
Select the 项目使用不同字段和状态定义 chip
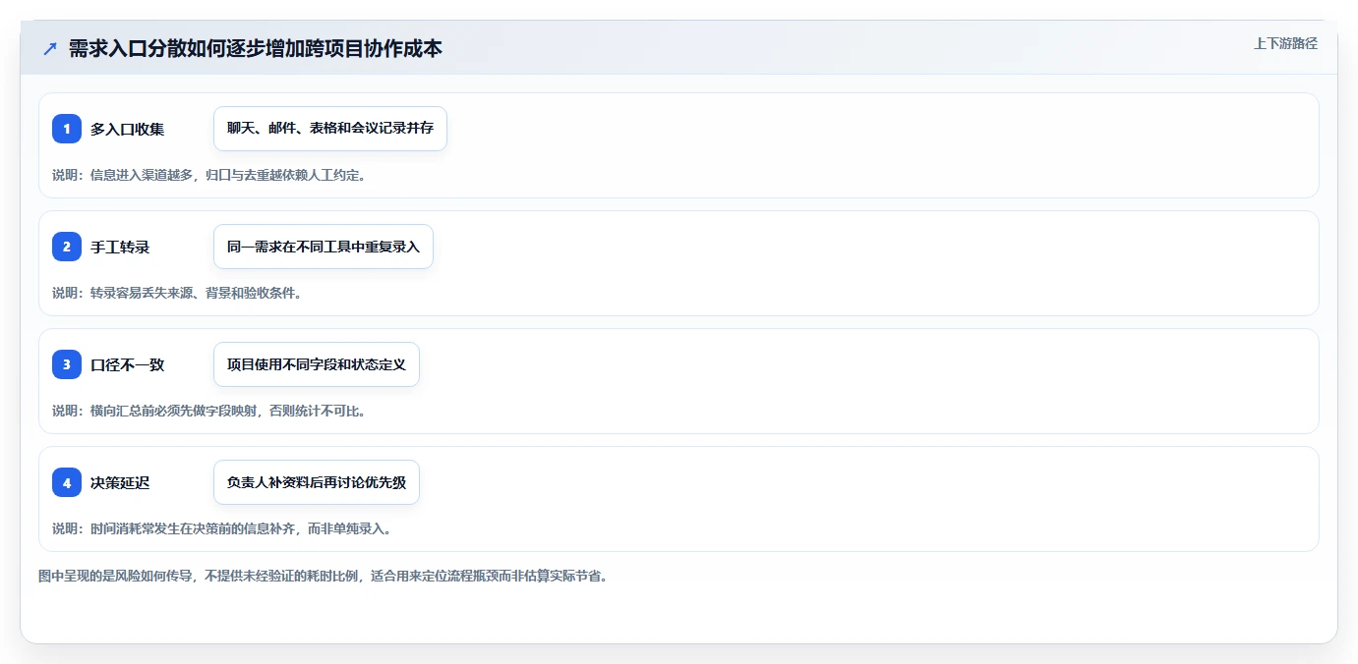[317, 364]
